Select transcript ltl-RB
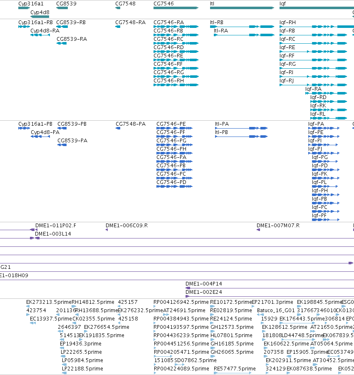This screenshot has height=375, width=354. pyautogui.click(x=242, y=27)
